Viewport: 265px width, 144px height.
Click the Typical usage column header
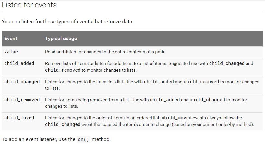pos(61,39)
